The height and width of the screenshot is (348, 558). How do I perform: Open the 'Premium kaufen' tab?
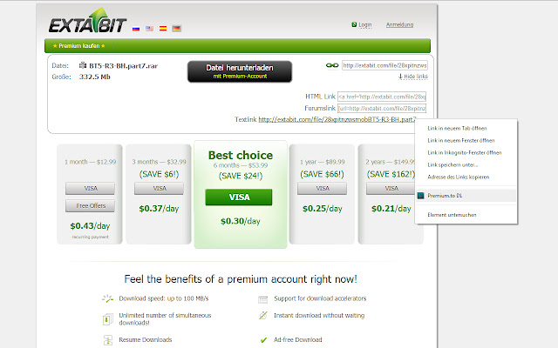[x=79, y=46]
